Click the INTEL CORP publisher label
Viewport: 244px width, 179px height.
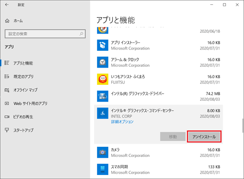(x=122, y=116)
